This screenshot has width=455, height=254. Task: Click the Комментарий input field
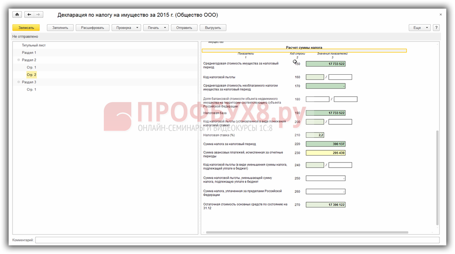[237, 240]
